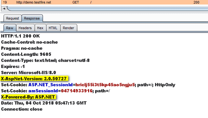Click the GET method cell

point(76,2)
